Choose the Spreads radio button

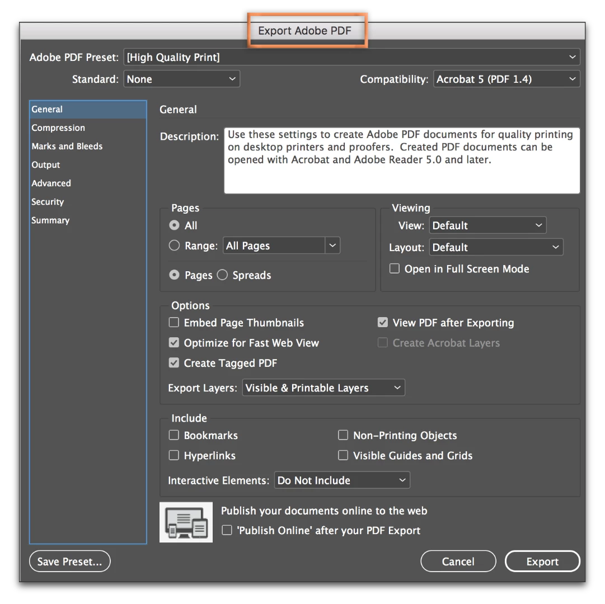point(222,275)
